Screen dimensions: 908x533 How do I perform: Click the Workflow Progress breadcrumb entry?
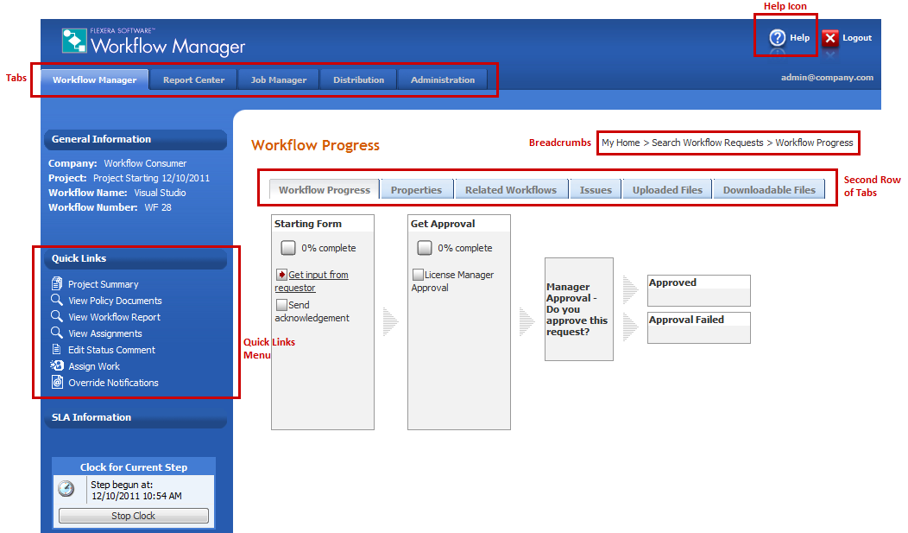[x=814, y=143]
